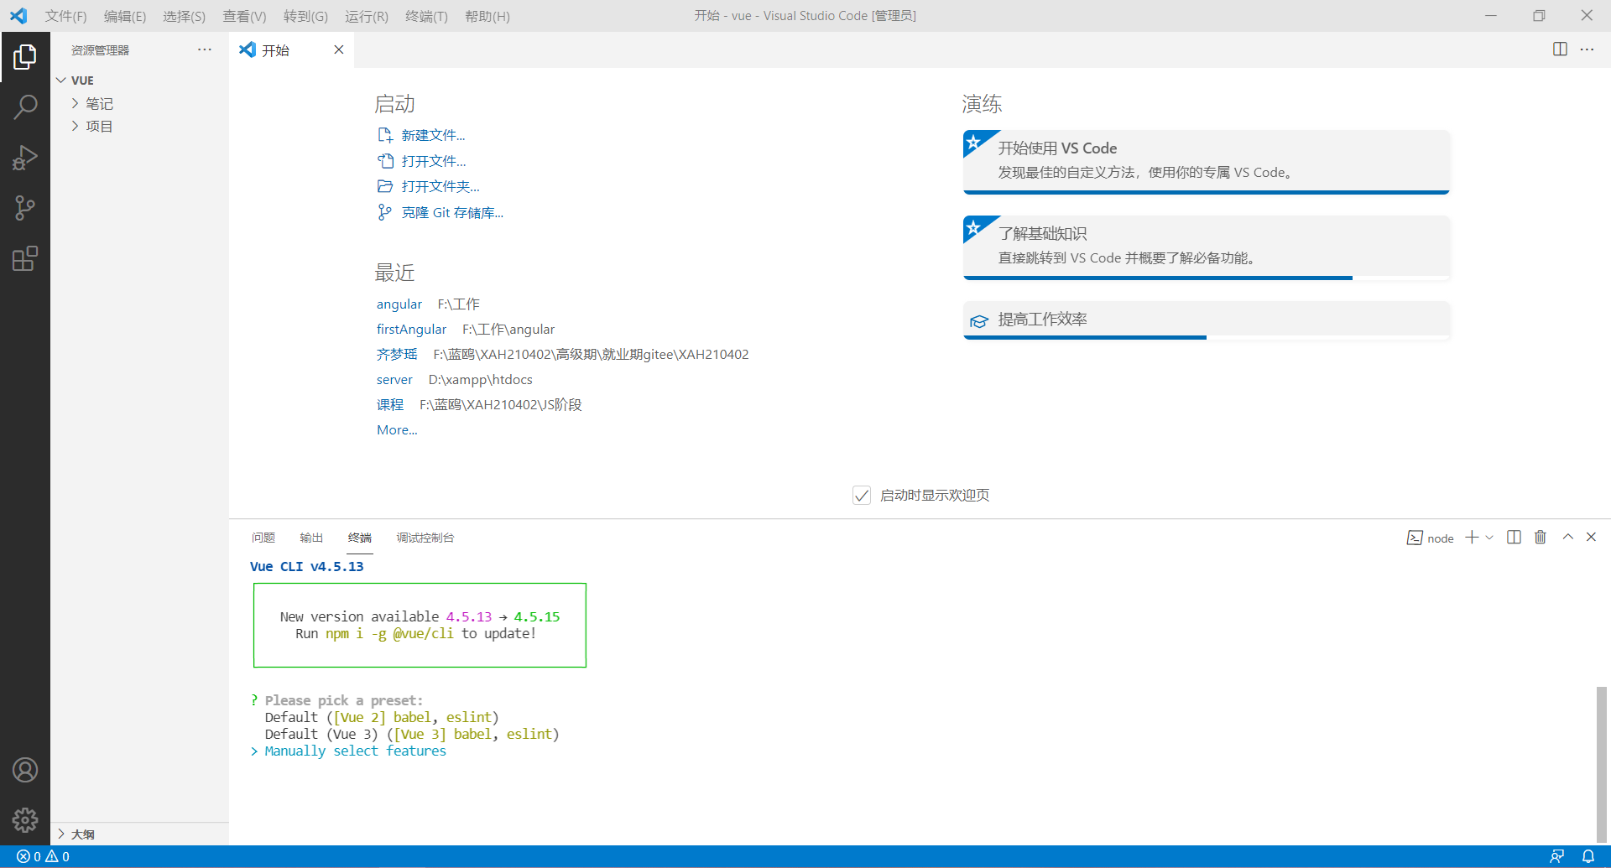Viewport: 1611px width, 868px height.
Task: Switch to the 问题 panel tab
Action: coord(263,538)
